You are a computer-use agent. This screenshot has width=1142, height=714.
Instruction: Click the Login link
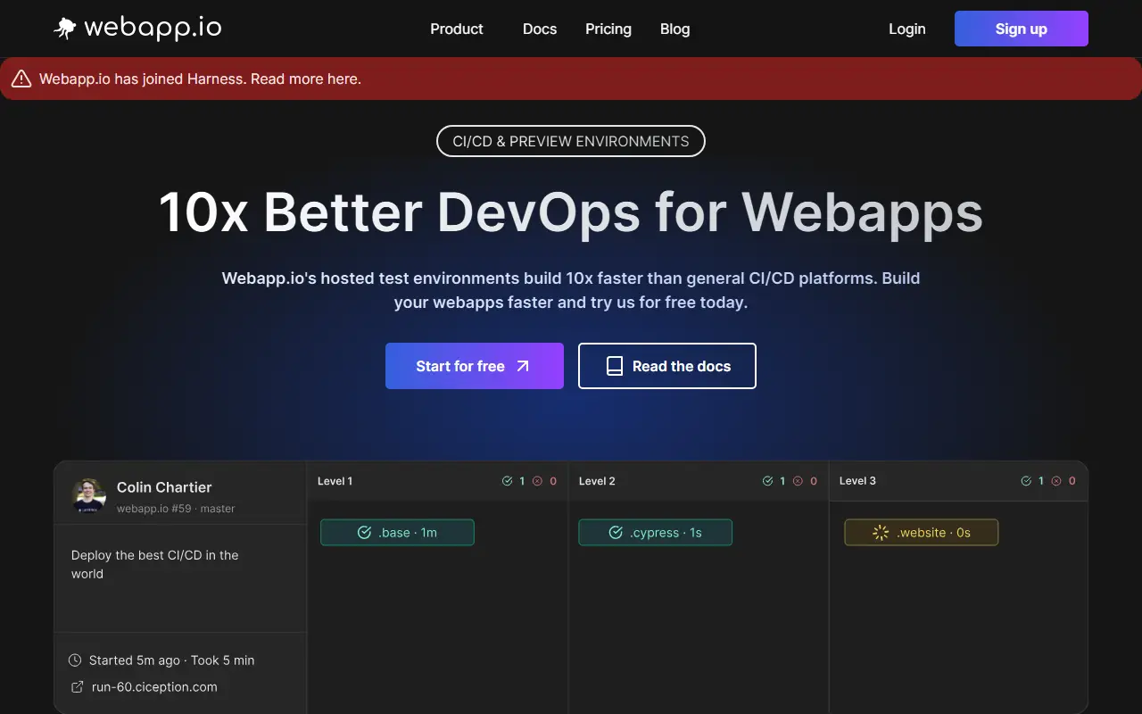[x=907, y=29]
